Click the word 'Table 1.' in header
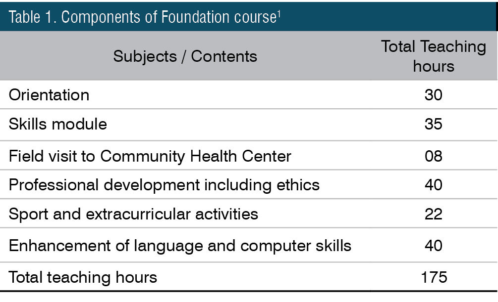This screenshot has height=302, width=498. click(x=32, y=17)
